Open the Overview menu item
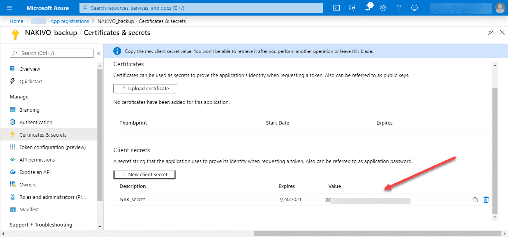Image resolution: width=508 pixels, height=237 pixels. (30, 69)
